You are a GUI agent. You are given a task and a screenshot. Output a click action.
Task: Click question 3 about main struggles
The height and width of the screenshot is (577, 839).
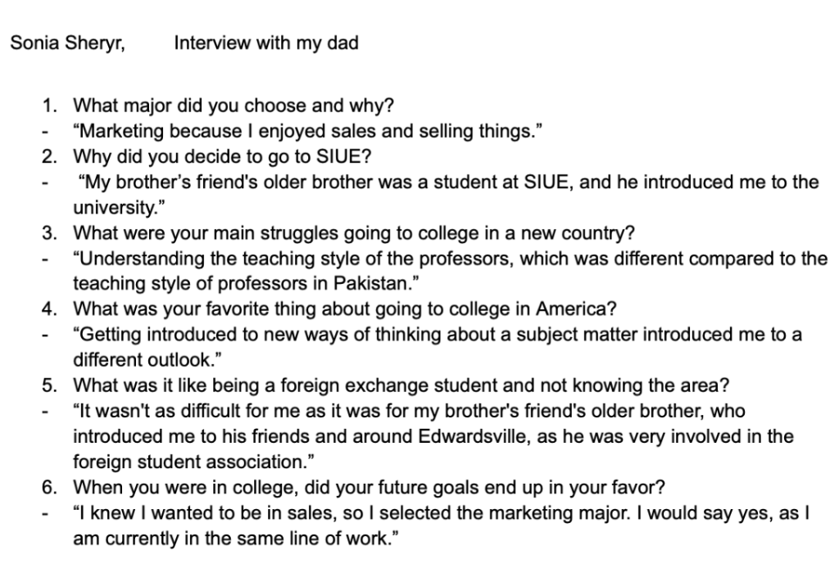354,233
